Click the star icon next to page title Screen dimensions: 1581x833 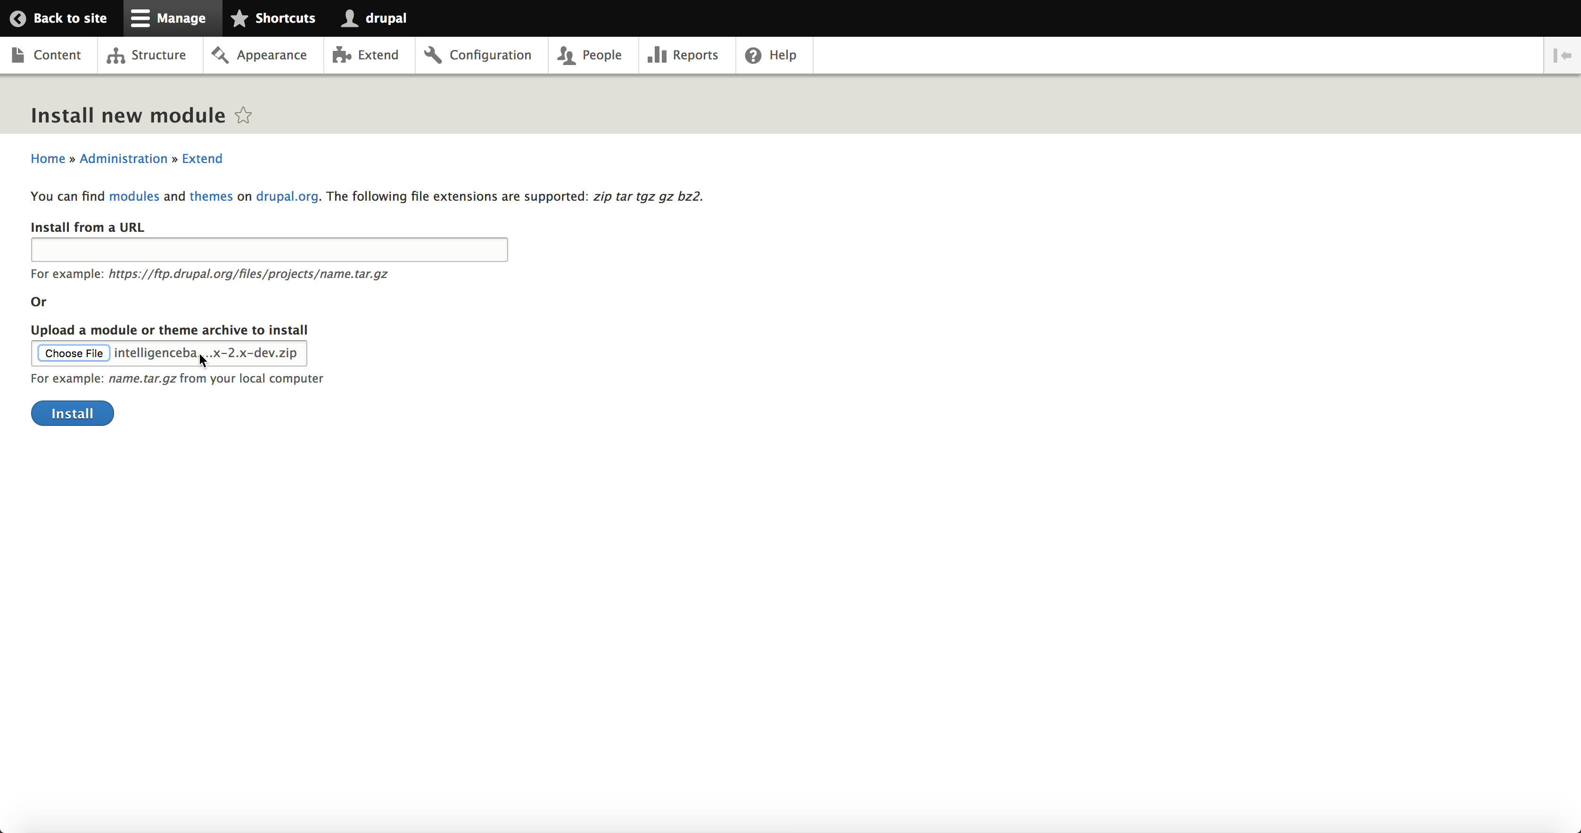[x=243, y=115]
